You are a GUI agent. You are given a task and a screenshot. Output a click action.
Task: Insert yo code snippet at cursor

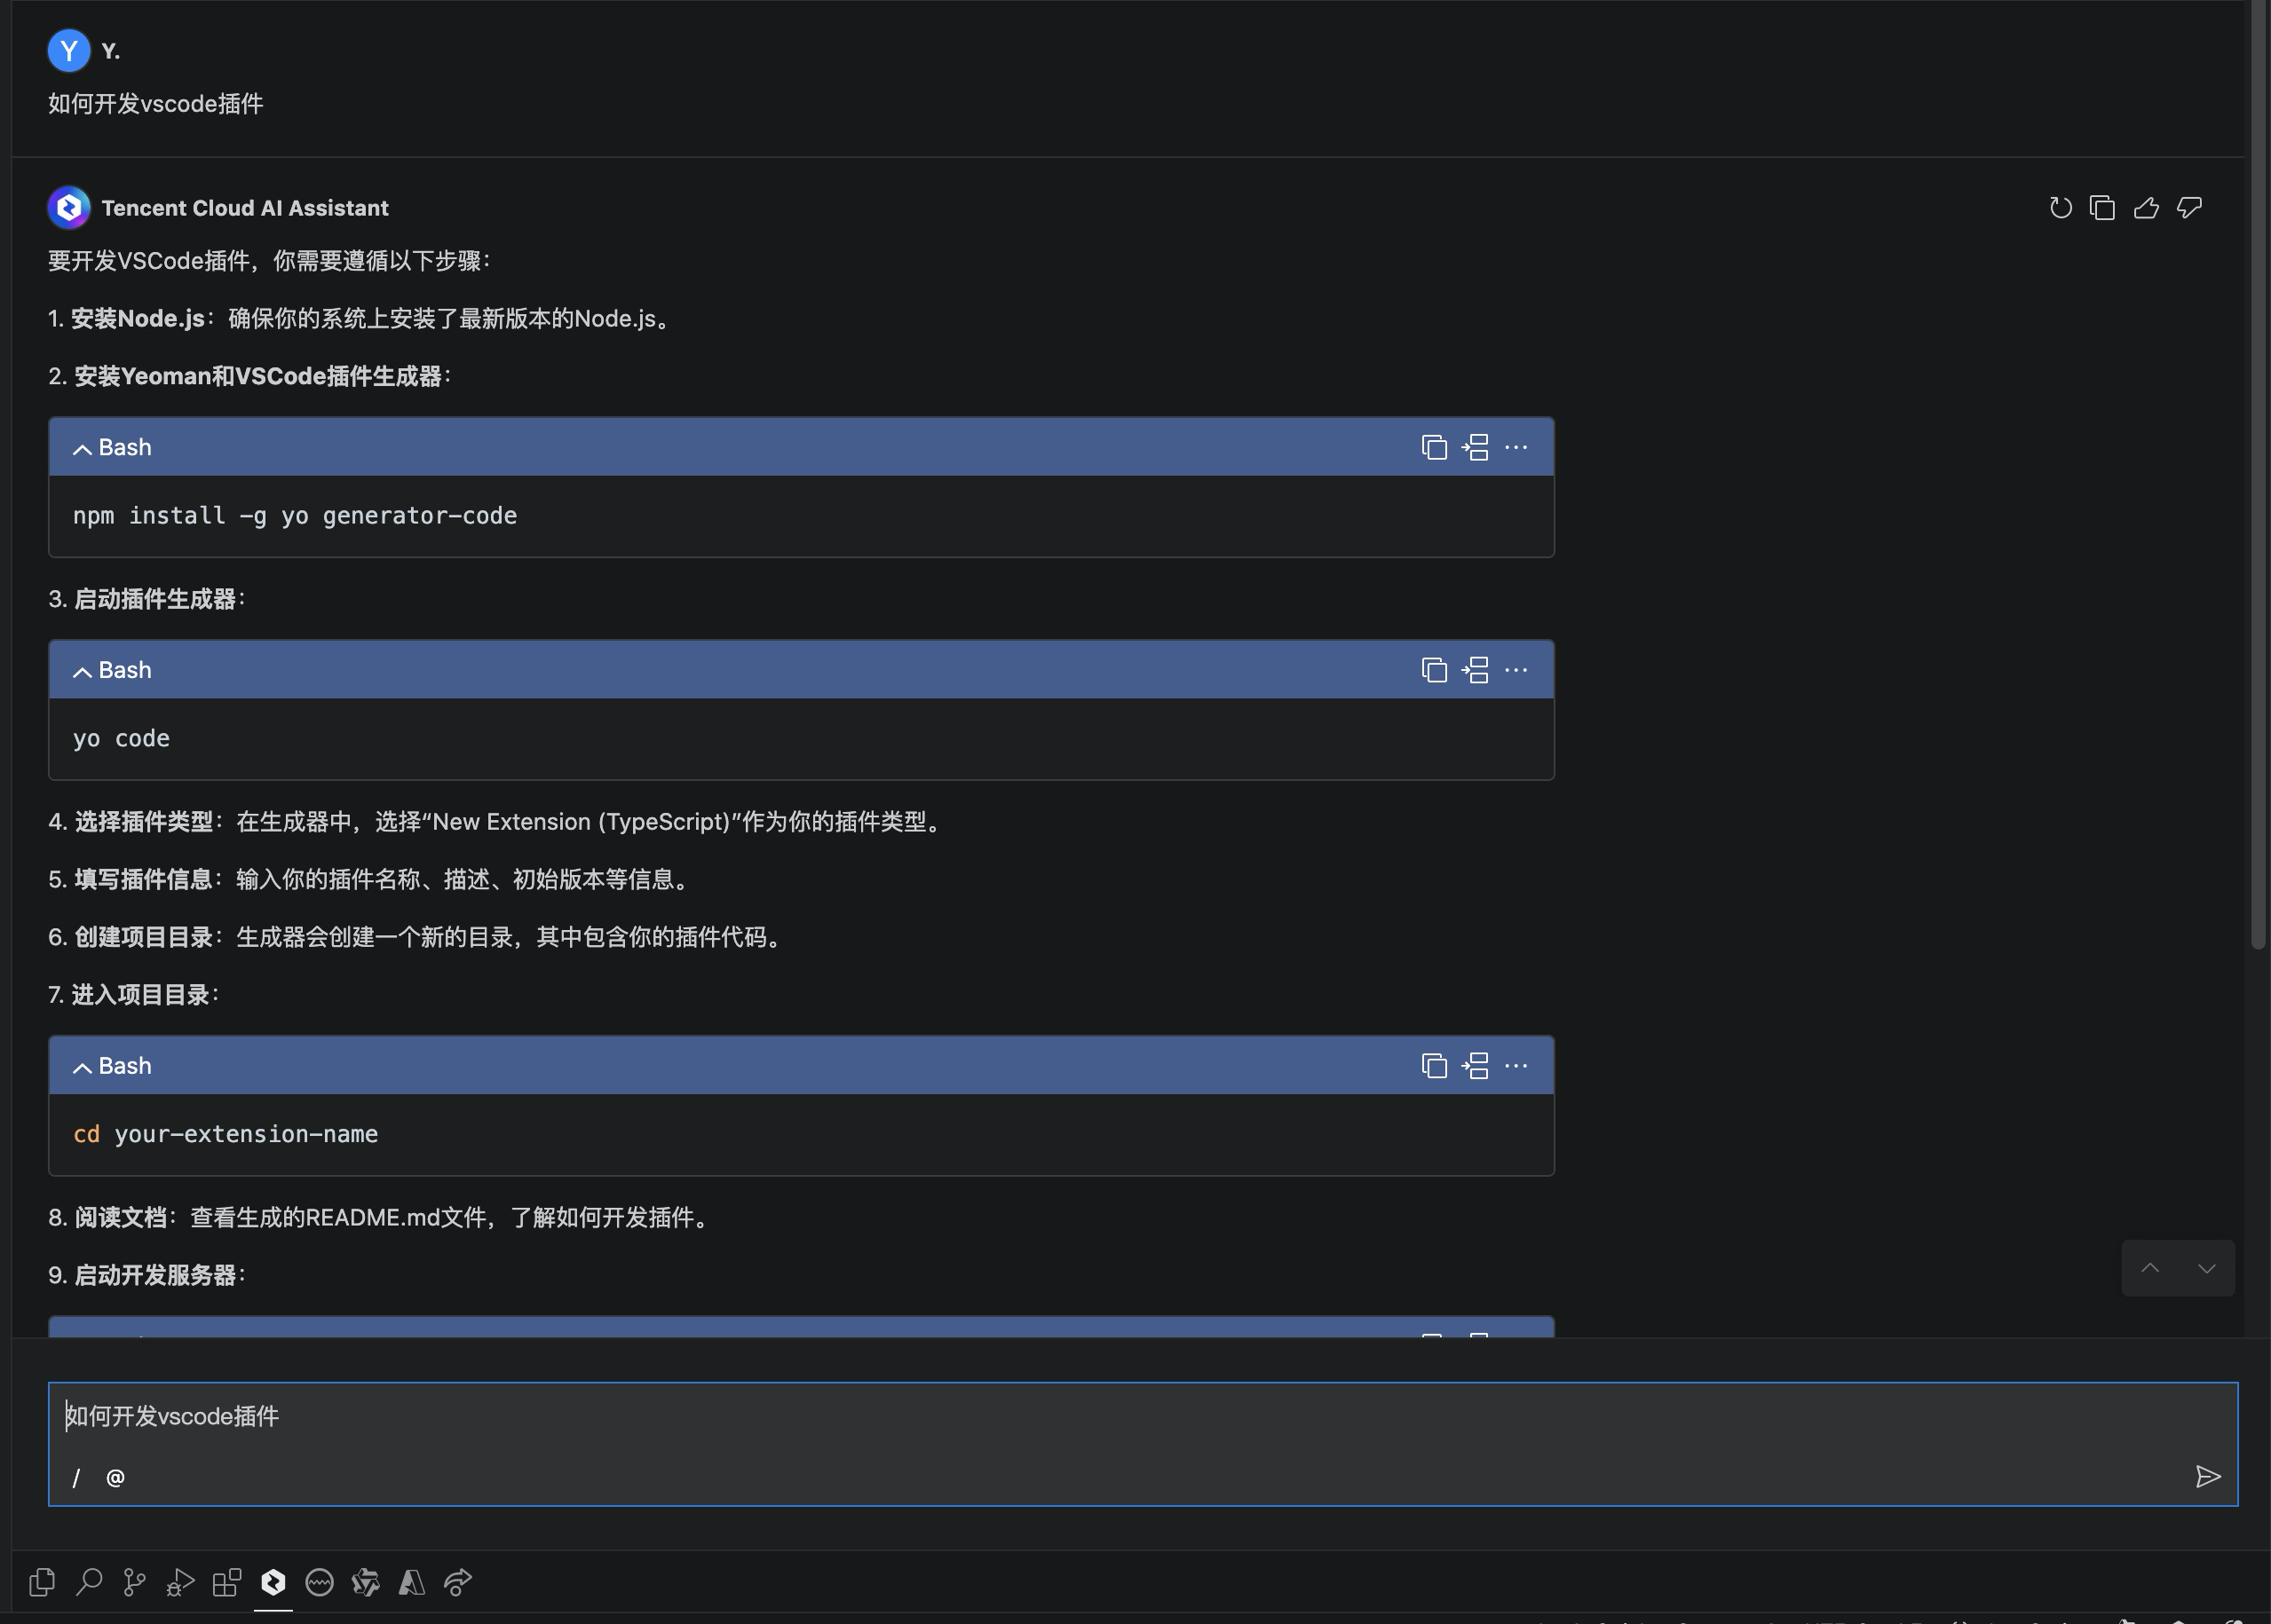(x=1476, y=670)
